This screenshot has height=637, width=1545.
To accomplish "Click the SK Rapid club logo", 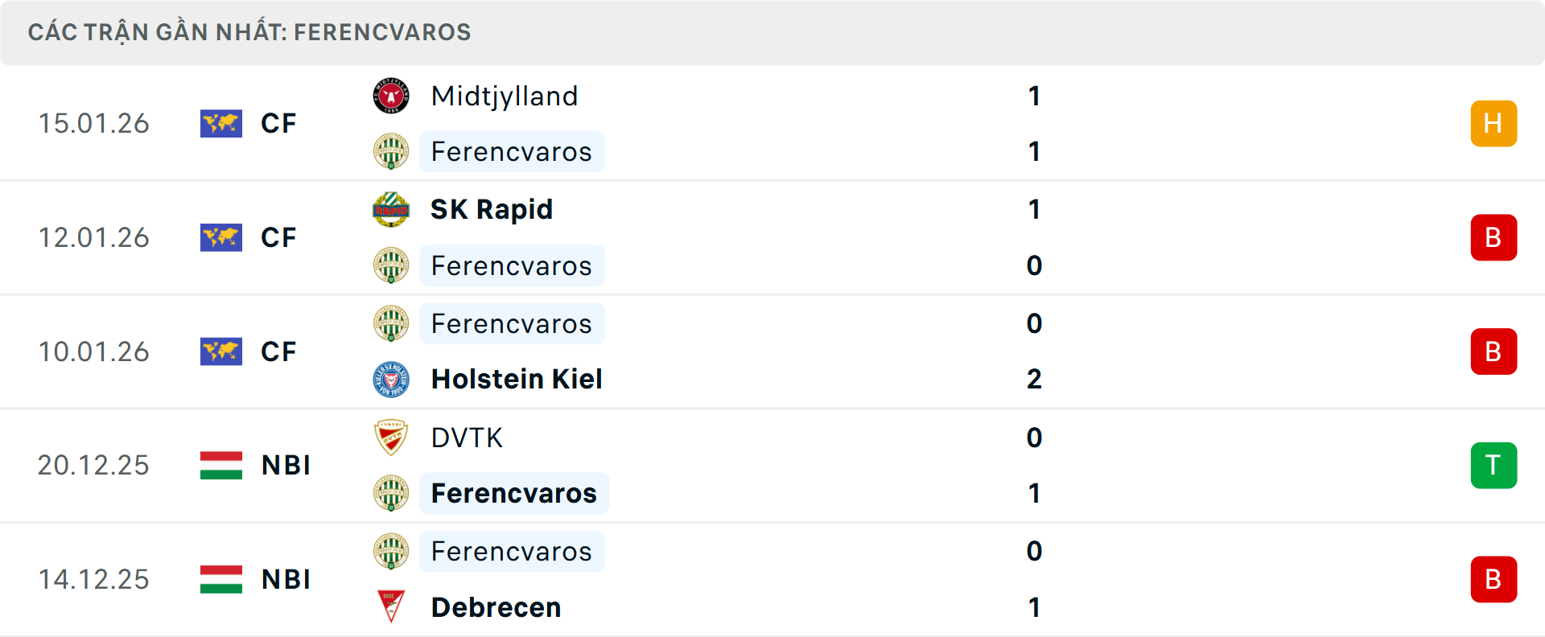I will point(391,210).
